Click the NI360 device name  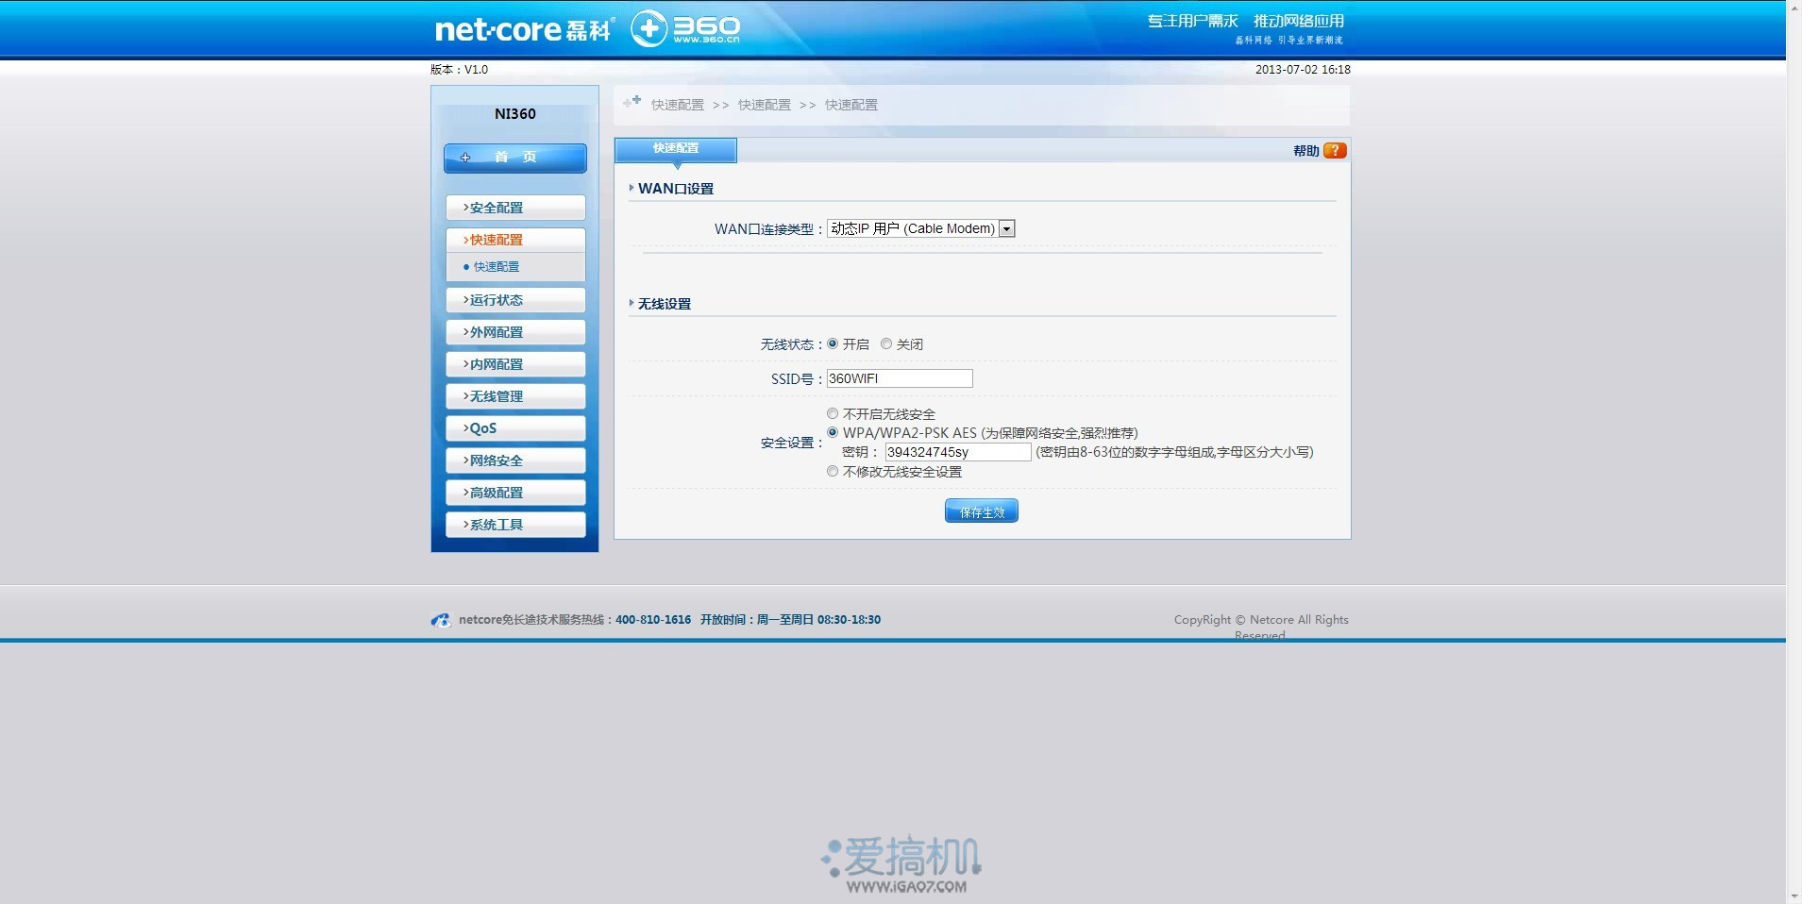515,114
